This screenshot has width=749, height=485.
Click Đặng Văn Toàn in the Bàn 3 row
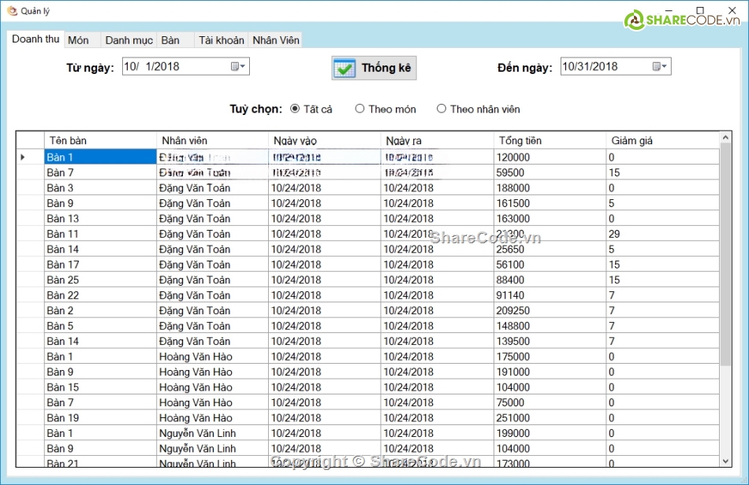point(213,188)
